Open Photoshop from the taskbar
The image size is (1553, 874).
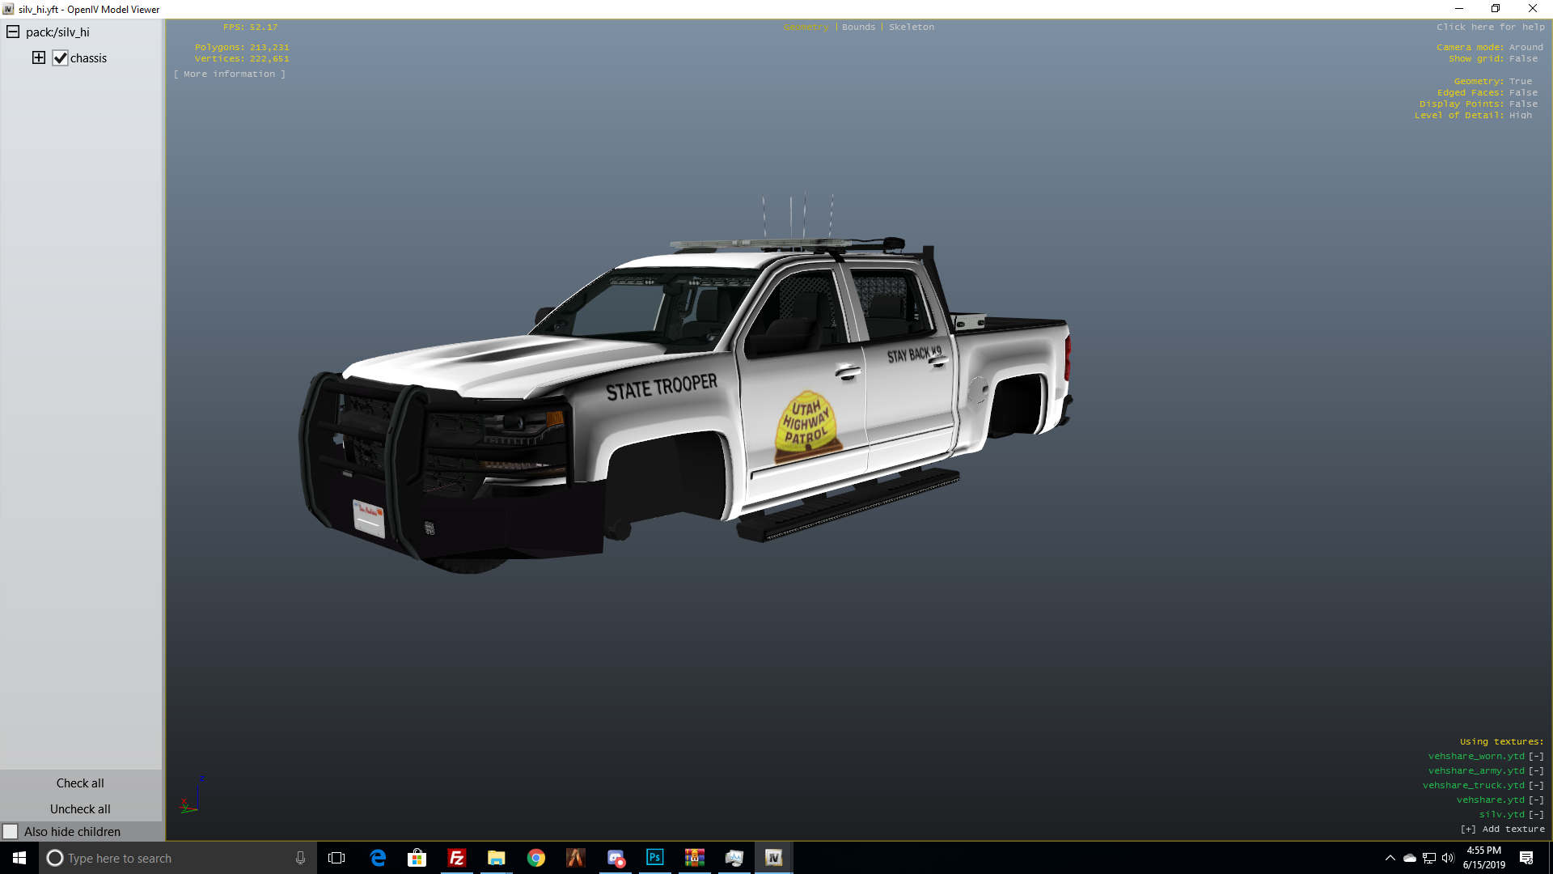point(655,858)
